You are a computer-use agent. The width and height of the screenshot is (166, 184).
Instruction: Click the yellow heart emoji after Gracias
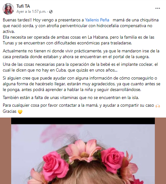tap(20, 111)
